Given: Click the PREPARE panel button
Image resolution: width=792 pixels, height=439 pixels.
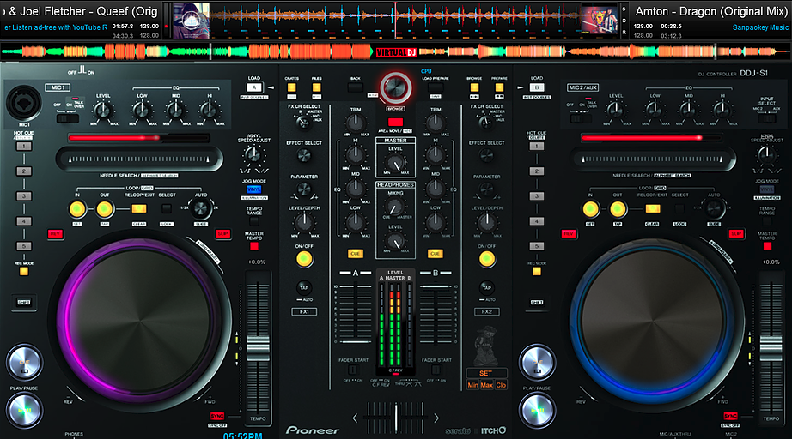Looking at the screenshot, I should pos(499,87).
